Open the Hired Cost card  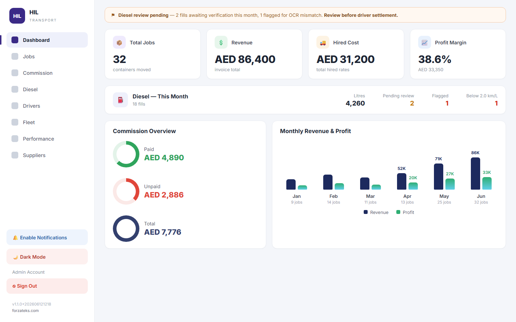(x=356, y=54)
